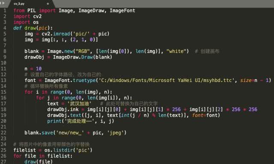Click the 'ImageFont' name in the PIL import line

[122, 11]
